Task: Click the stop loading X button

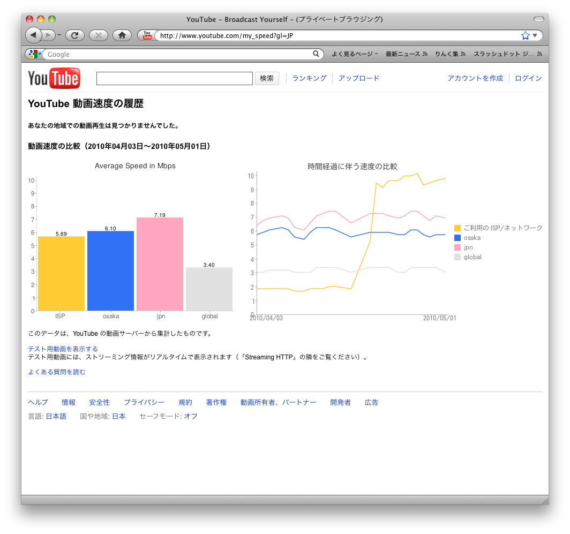Action: 98,35
